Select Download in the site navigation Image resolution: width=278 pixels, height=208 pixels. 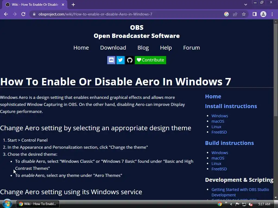click(x=113, y=48)
